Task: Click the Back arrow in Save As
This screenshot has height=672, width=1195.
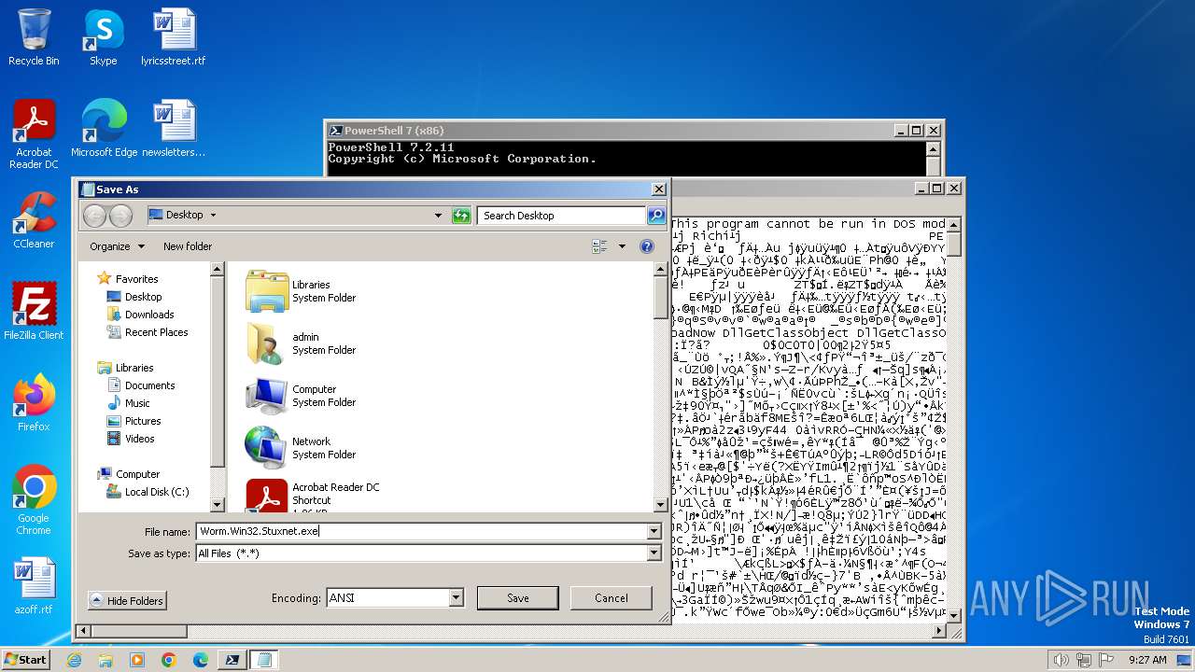Action: (x=94, y=216)
